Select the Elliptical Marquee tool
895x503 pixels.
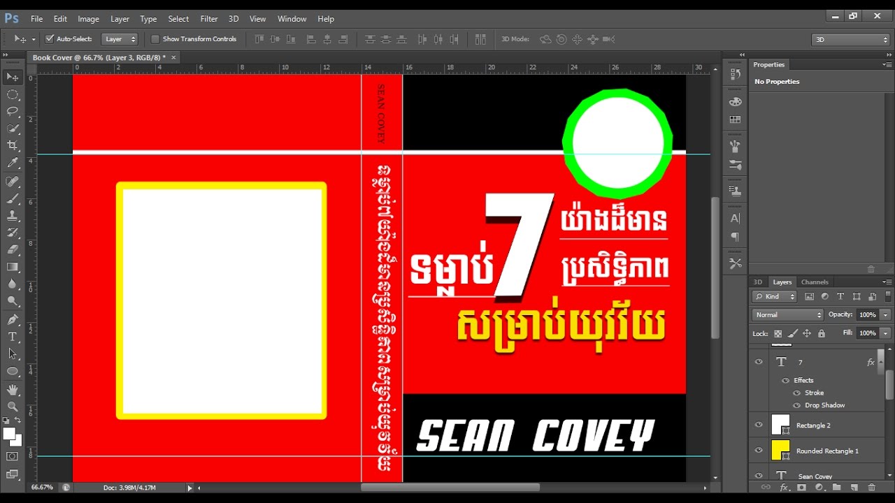click(x=13, y=94)
